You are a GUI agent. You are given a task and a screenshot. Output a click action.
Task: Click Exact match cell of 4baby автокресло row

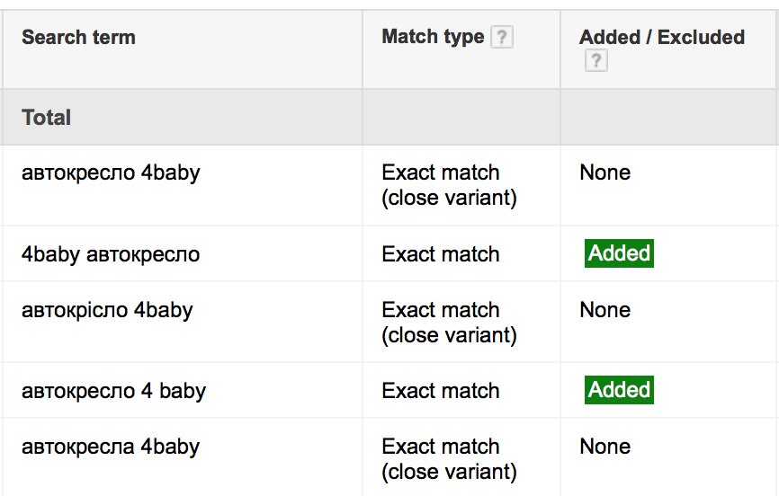441,254
